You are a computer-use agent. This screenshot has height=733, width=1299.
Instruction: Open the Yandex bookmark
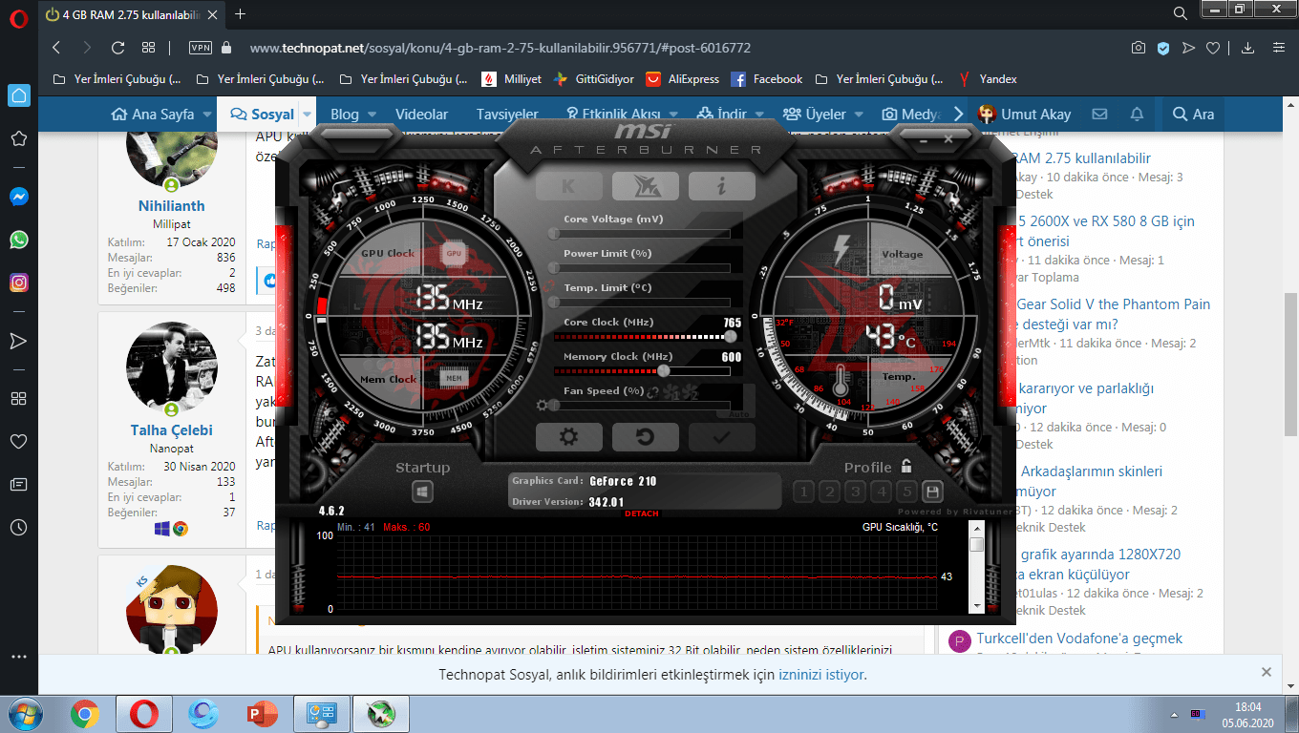tap(989, 79)
